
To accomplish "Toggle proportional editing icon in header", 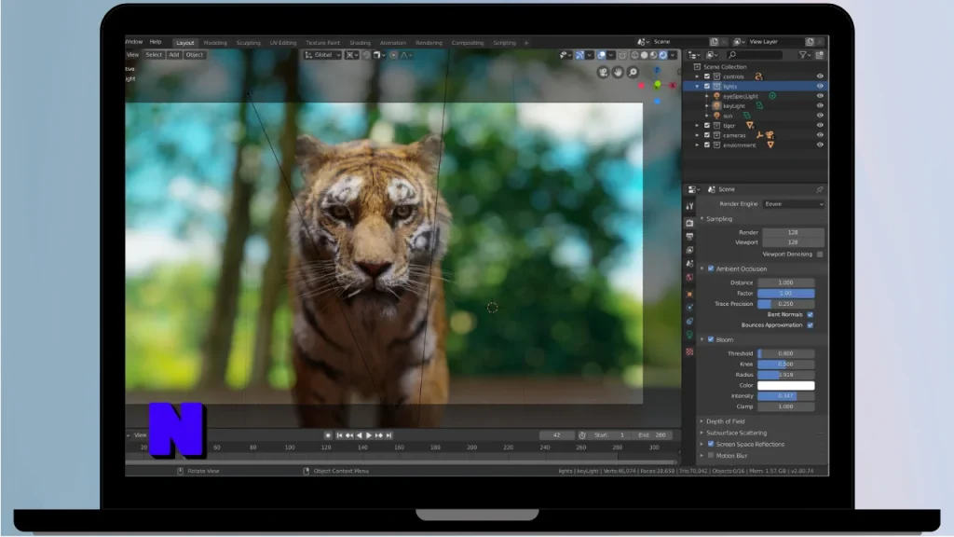I will click(394, 55).
